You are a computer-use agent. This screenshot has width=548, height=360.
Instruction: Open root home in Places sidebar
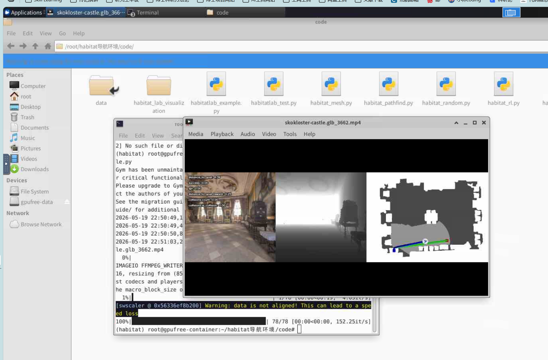(20, 96)
